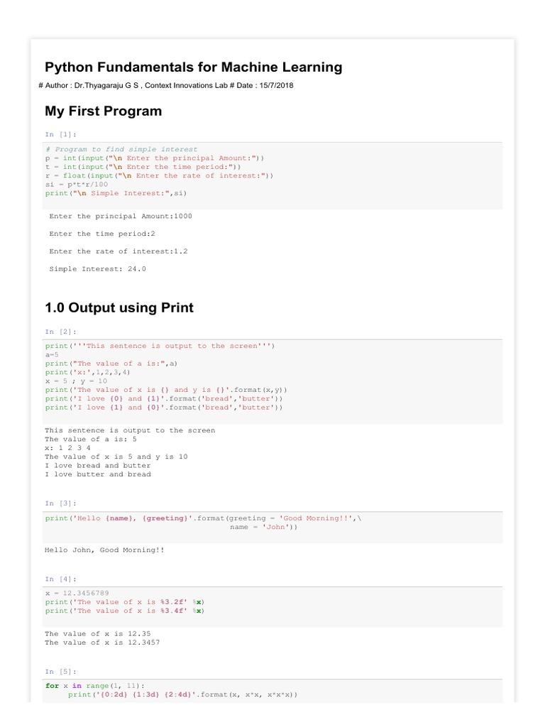The height and width of the screenshot is (727, 545).
Task: Click the 'Python Fundamentals for Machine Learning' title
Action: tap(193, 67)
